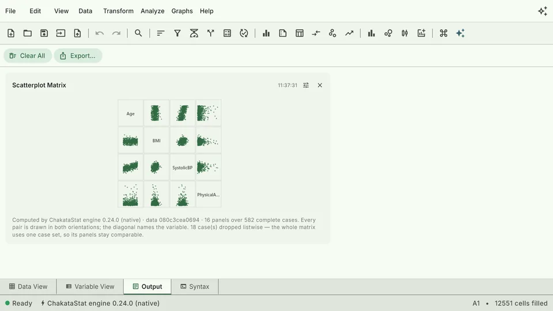553x311 pixels.
Task: Click the sparkle icon at top-right corner
Action: [543, 12]
